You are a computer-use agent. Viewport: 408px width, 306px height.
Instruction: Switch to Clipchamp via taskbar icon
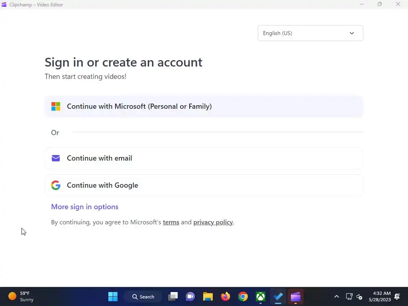(296, 296)
